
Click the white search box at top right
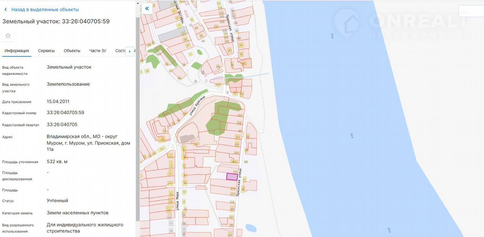(471, 11)
